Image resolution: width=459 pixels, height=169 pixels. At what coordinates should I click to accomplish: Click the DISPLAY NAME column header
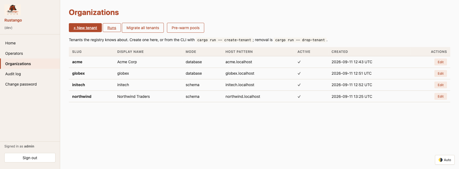tap(130, 52)
